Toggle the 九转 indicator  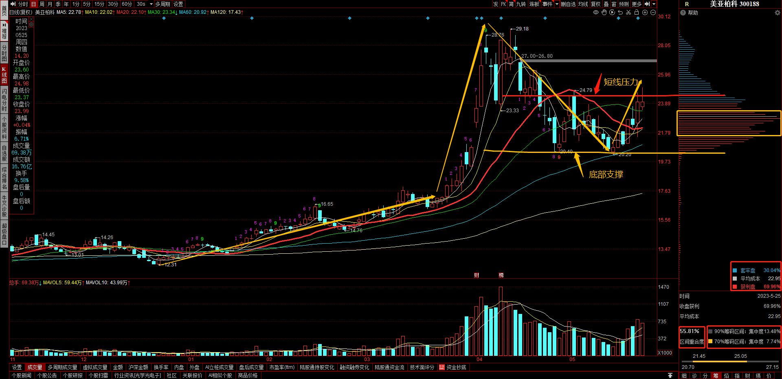[521, 4]
